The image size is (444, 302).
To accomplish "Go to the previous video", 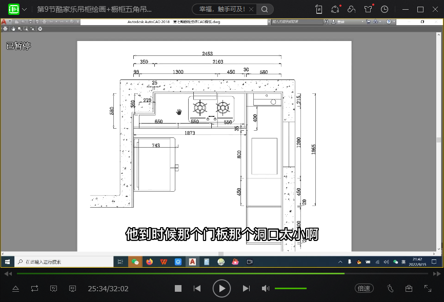I will pyautogui.click(x=197, y=289).
